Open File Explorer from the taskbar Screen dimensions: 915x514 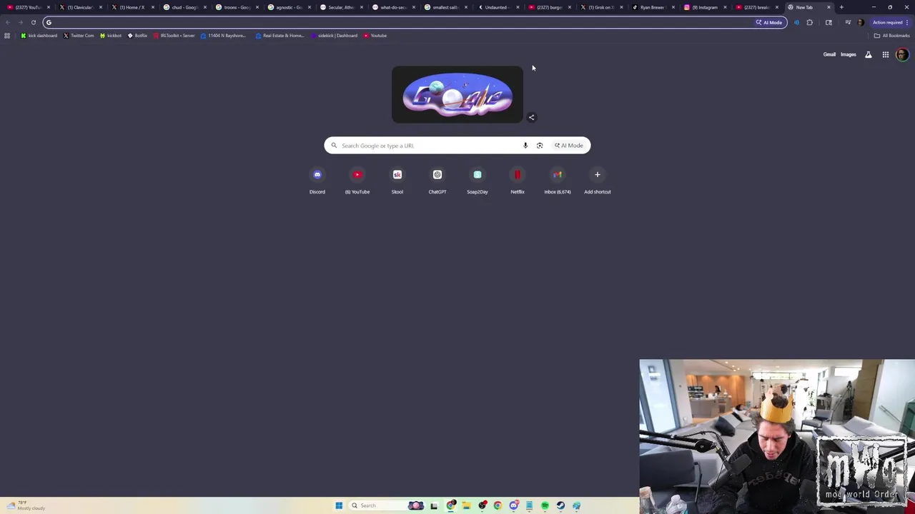pyautogui.click(x=466, y=505)
